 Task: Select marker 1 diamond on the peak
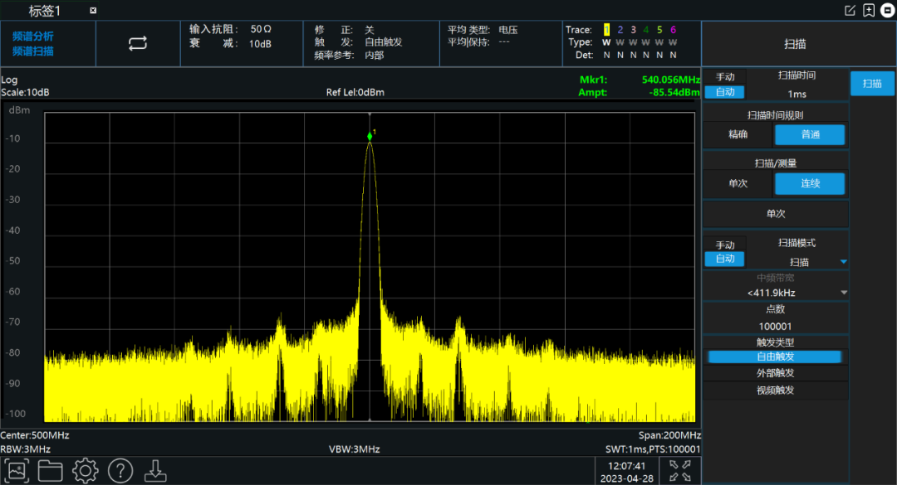[370, 136]
